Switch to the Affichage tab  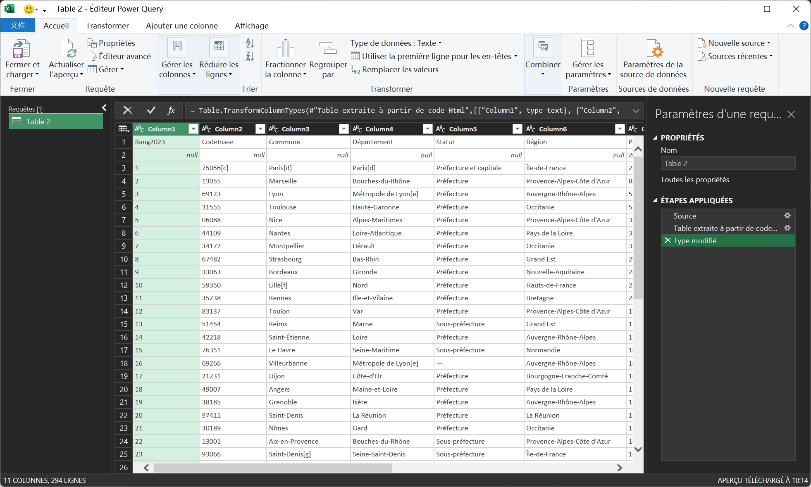click(x=252, y=26)
